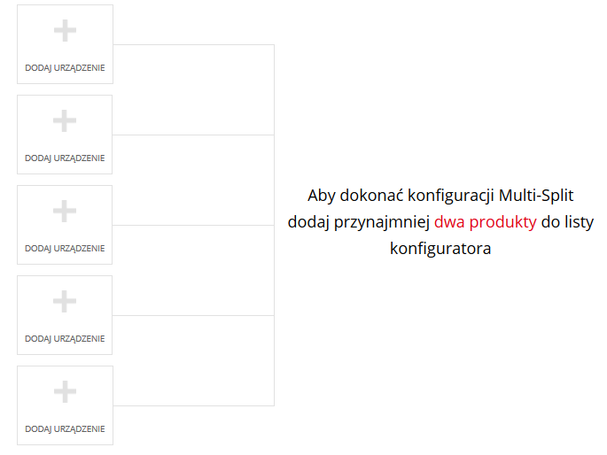Click the topmost DODAJ URZĄDZENIE label

click(65, 68)
